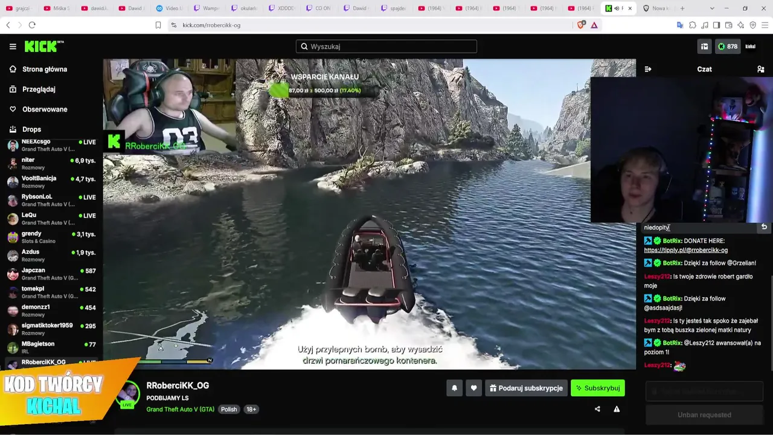
Task: Open demonzz1 channel in sidebar
Action: tap(51, 311)
